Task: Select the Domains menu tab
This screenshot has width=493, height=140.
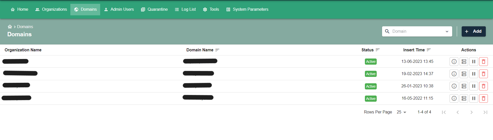Action: [85, 9]
